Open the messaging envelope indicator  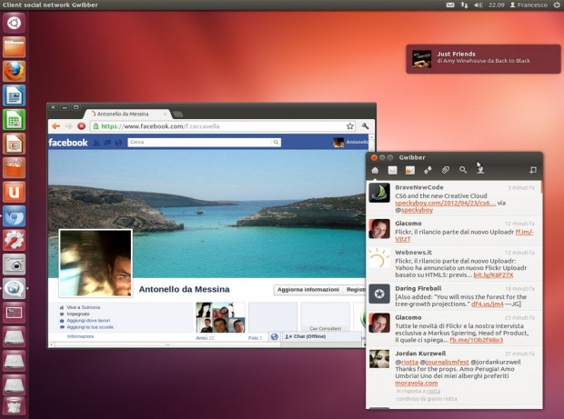450,5
